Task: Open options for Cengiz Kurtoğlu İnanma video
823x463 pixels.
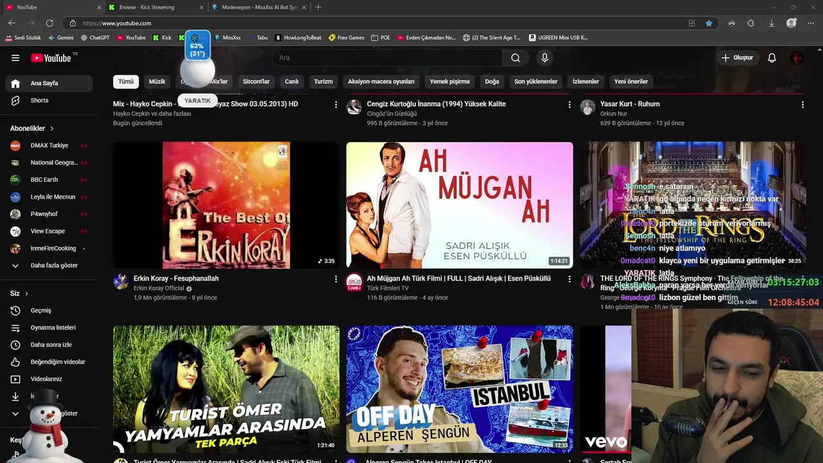Action: pos(569,104)
